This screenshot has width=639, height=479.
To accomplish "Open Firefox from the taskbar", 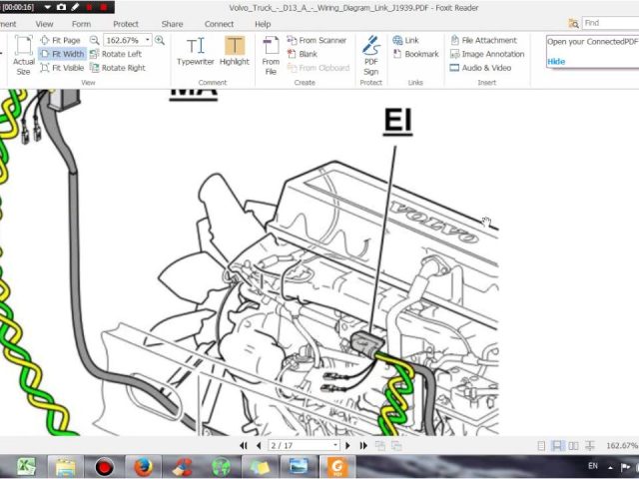I will tap(142, 465).
